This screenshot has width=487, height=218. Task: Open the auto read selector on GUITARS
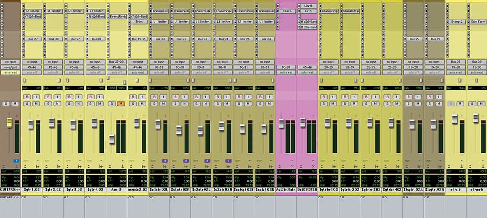(x=10, y=72)
